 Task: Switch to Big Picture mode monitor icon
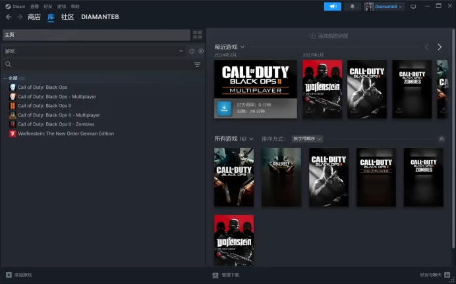413,7
